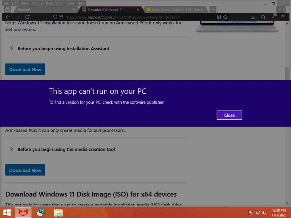Reload the page with the refresh icon
Image resolution: width=291 pixels, height=218 pixels.
click(x=28, y=17)
